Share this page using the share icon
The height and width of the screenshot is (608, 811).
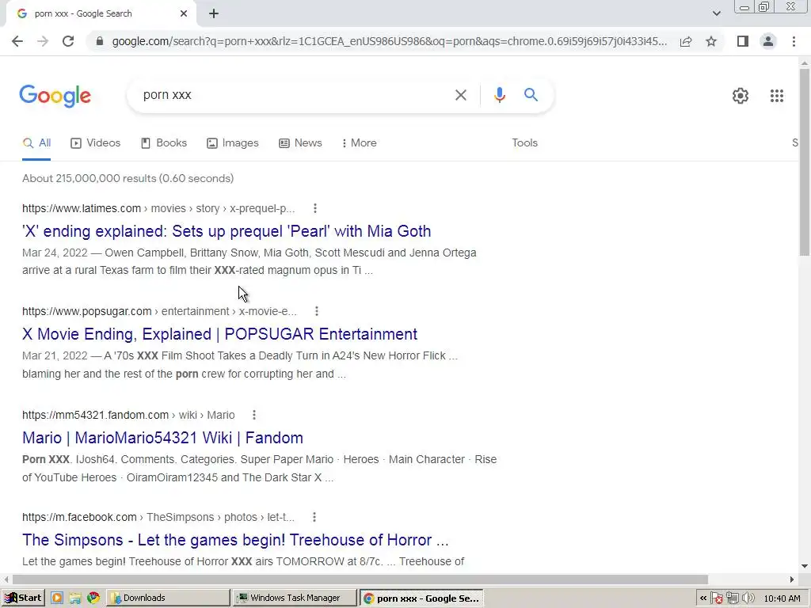point(686,41)
